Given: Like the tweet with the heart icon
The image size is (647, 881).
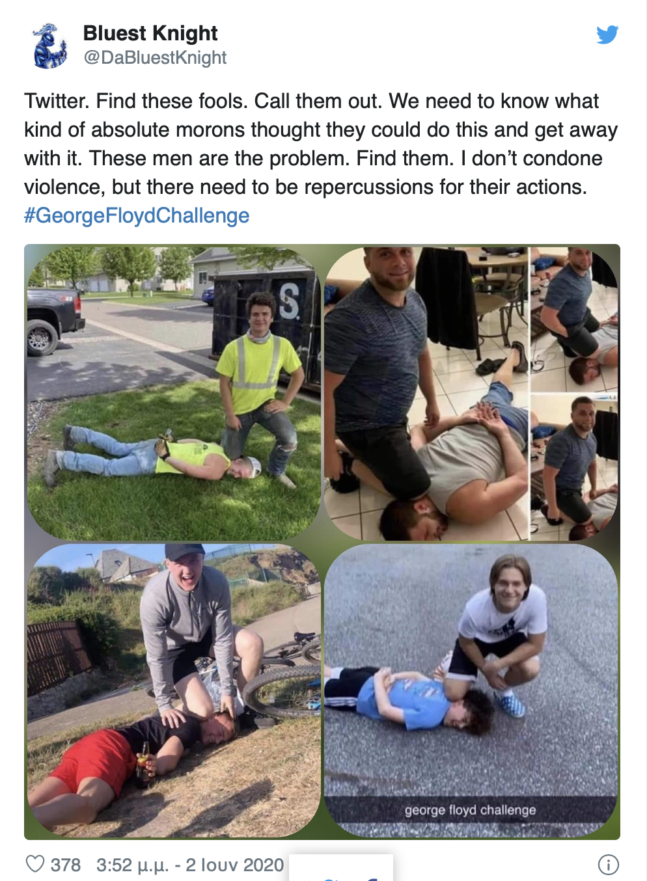Looking at the screenshot, I should (34, 864).
